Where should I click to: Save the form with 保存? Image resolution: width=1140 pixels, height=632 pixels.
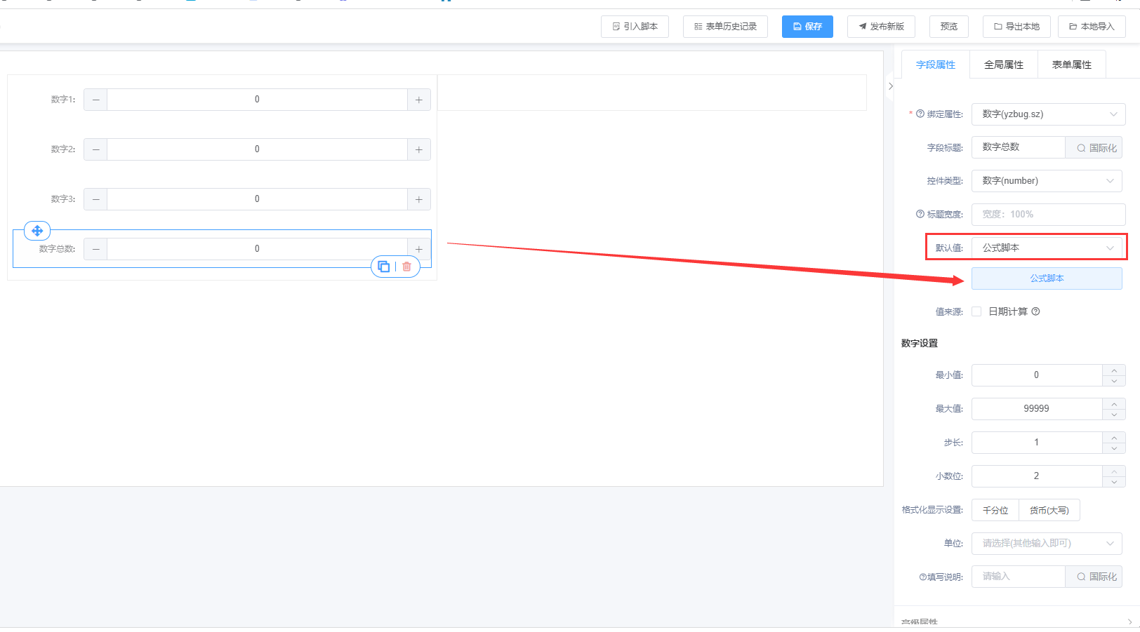807,27
